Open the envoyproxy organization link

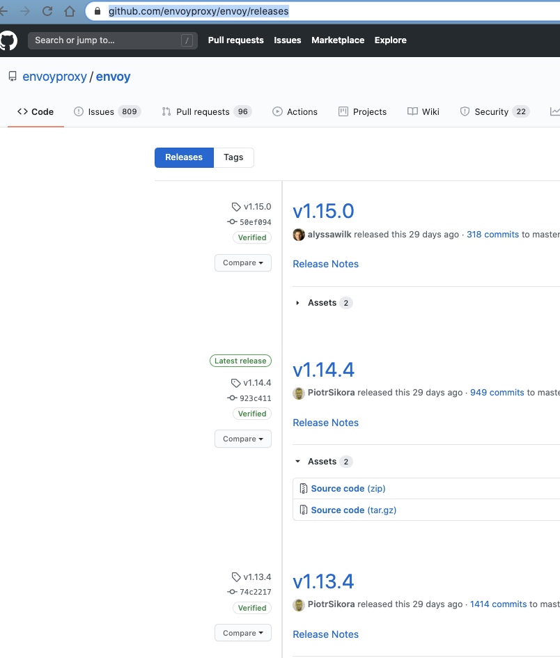(x=54, y=77)
